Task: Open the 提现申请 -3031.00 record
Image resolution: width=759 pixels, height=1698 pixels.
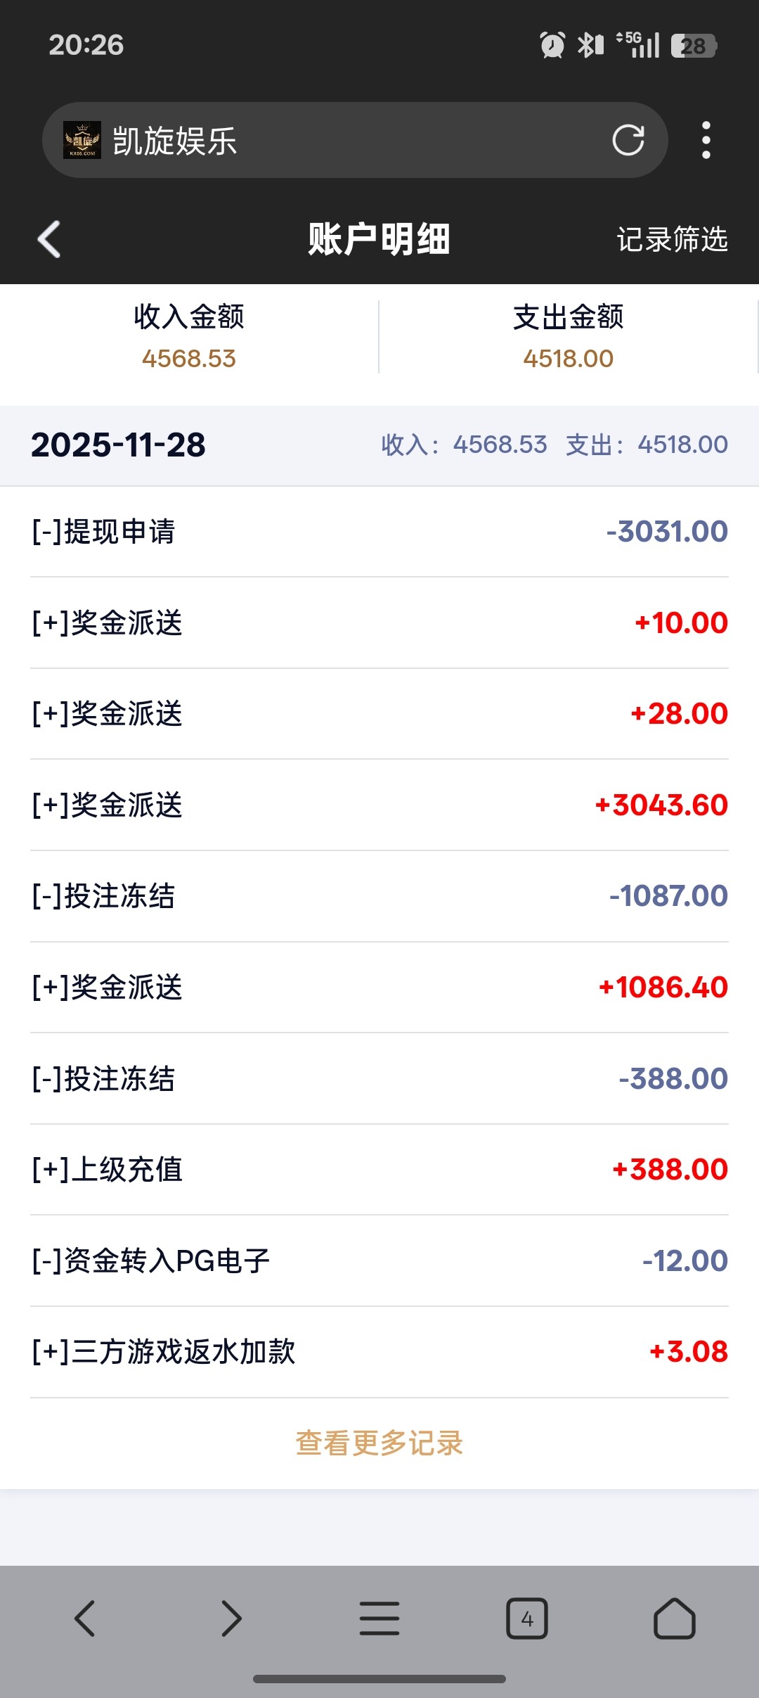Action: tap(379, 532)
